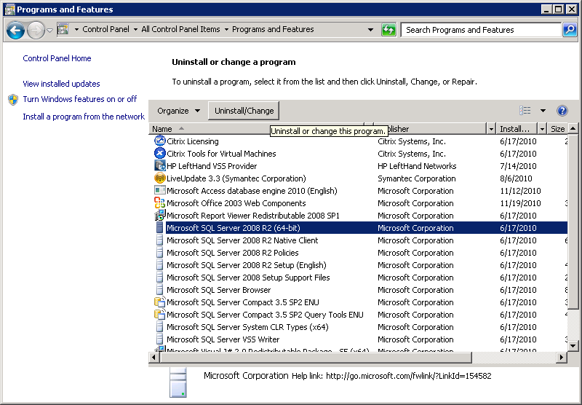
Task: Click the refresh button beside address bar
Action: click(x=389, y=30)
